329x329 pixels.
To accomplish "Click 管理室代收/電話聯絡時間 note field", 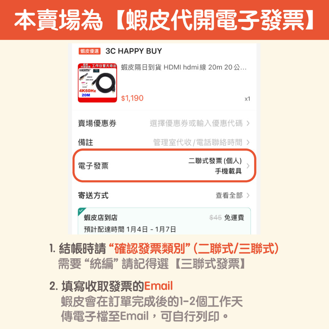I will coord(198,142).
